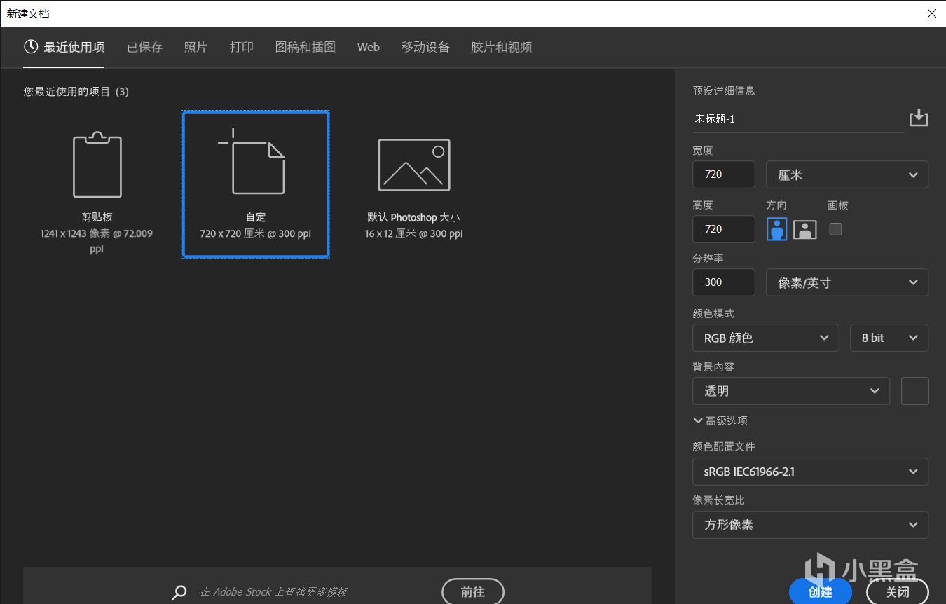Screen dimensions: 946x604
Task: Click the 宽度 input field
Action: pyautogui.click(x=724, y=174)
